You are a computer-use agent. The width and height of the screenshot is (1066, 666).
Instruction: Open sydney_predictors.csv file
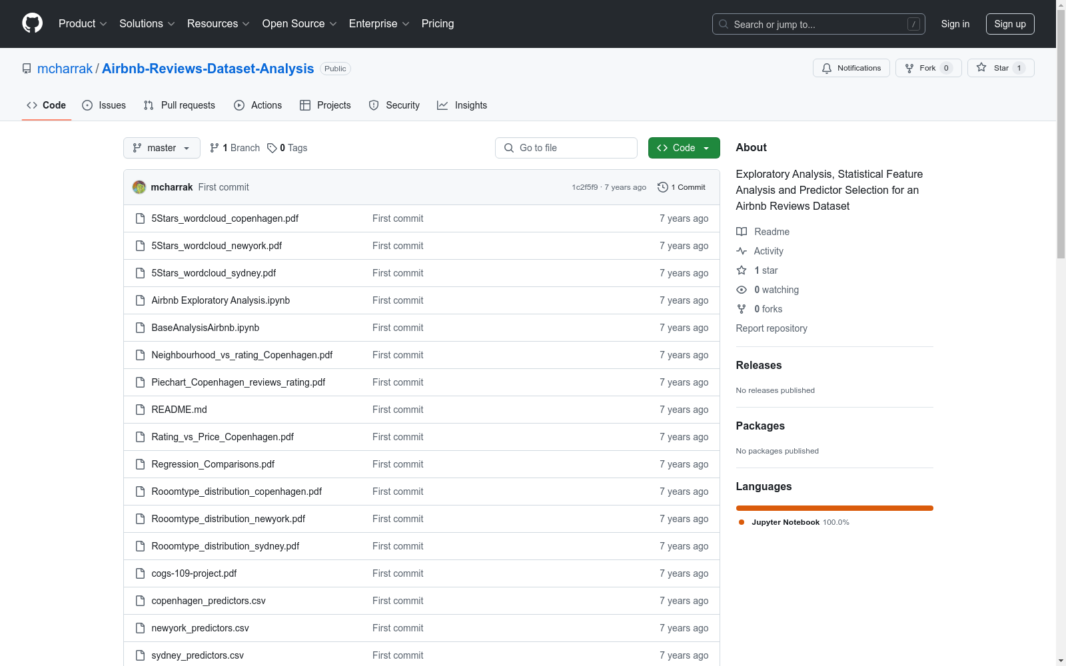coord(198,655)
